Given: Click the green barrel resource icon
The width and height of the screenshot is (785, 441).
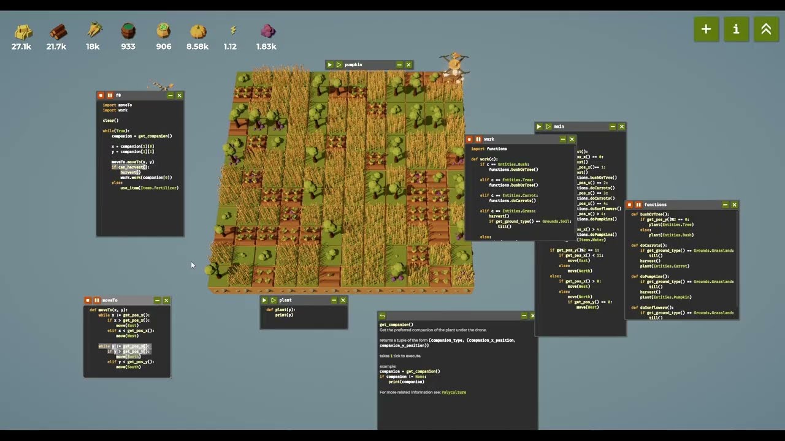Looking at the screenshot, I should pos(128,30).
